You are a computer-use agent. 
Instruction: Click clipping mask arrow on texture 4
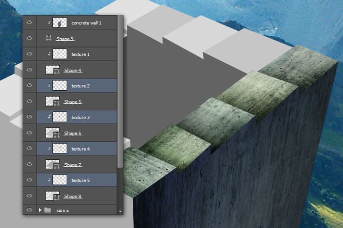pos(49,148)
